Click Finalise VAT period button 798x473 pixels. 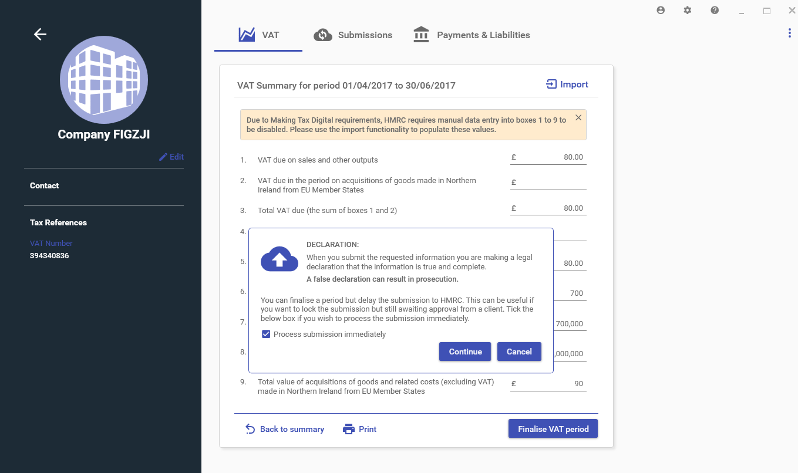click(553, 429)
